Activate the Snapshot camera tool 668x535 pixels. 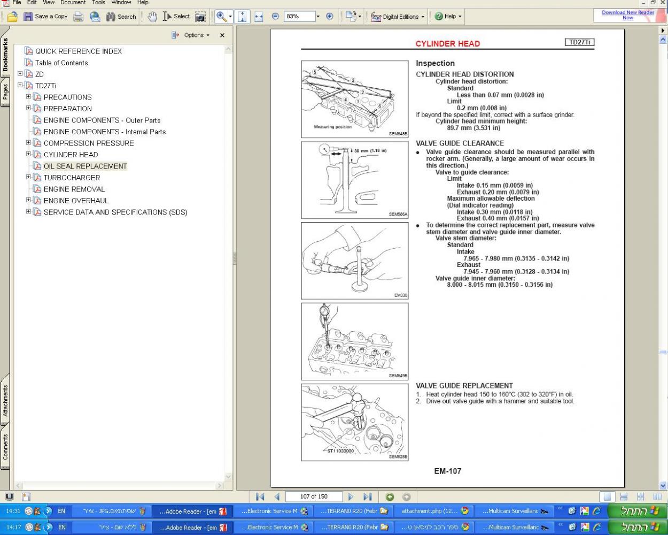click(200, 17)
